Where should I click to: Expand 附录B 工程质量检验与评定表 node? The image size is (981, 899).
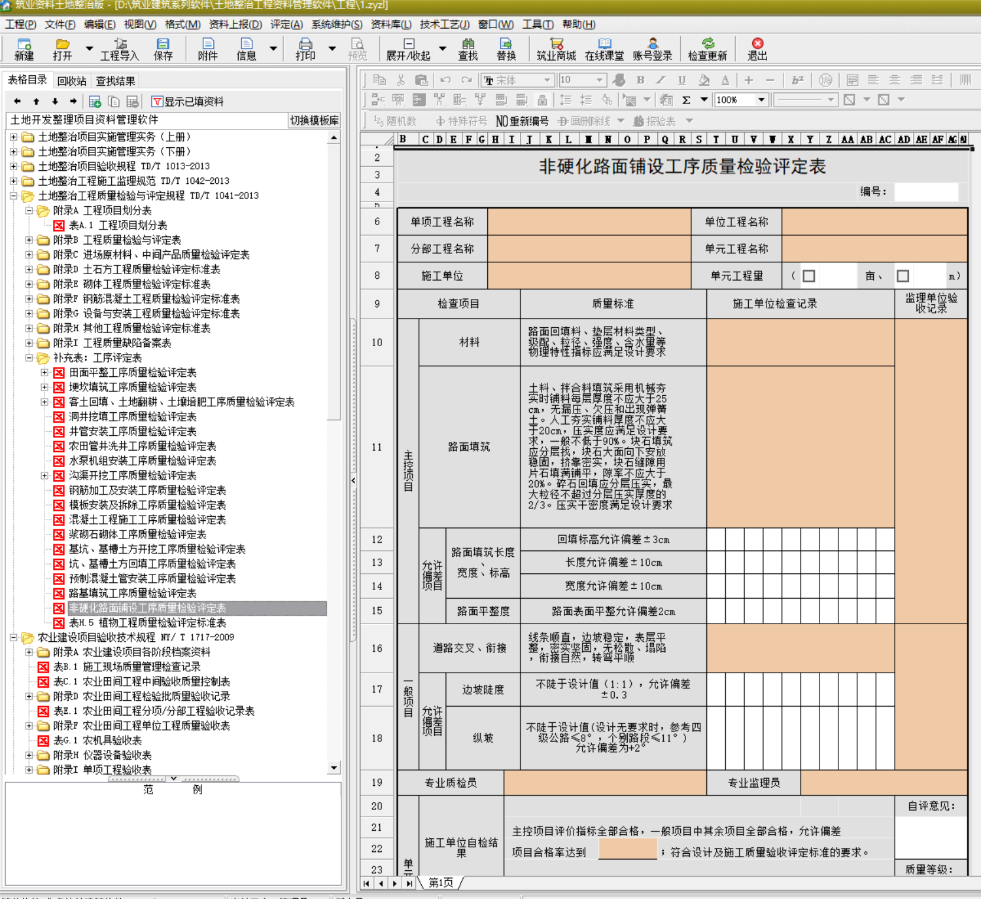tap(29, 240)
